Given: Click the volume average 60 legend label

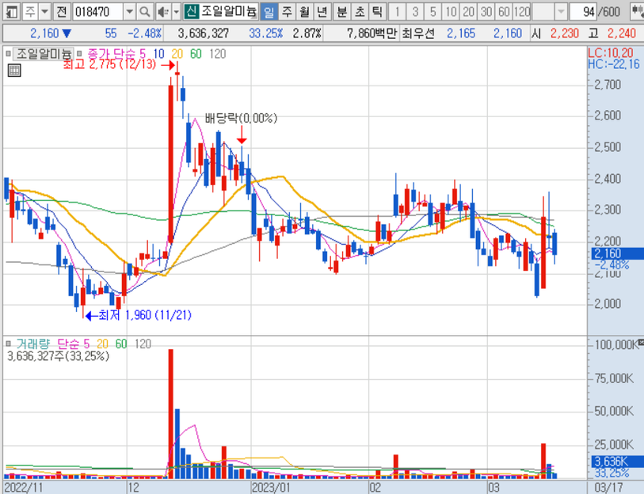Looking at the screenshot, I should 121,344.
